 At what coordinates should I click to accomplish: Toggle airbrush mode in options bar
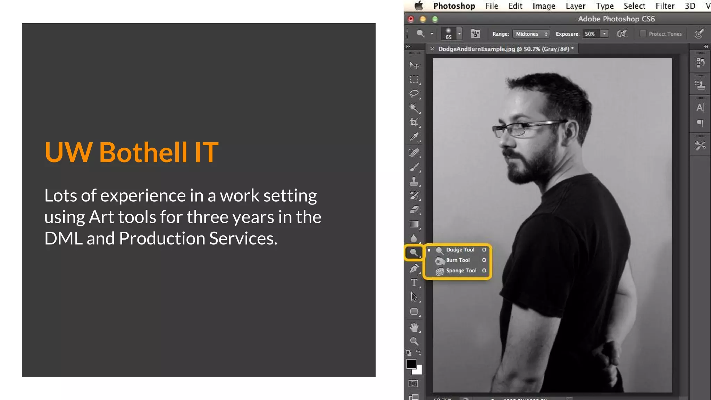621,34
